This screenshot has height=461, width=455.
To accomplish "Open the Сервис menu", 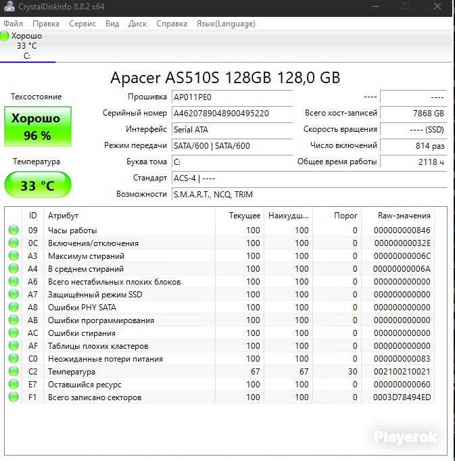I will (82, 24).
